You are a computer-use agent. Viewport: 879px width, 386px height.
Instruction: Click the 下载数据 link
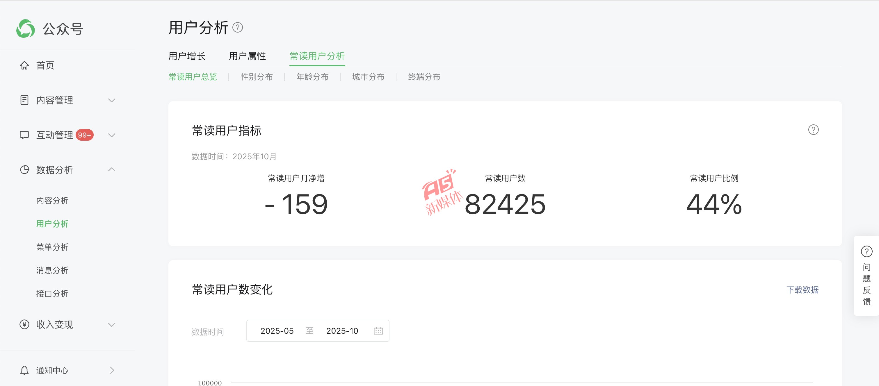(x=802, y=290)
